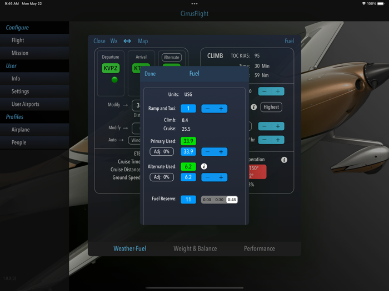Tap the Units USG value
Screen dimensions: 389x291
[188, 95]
